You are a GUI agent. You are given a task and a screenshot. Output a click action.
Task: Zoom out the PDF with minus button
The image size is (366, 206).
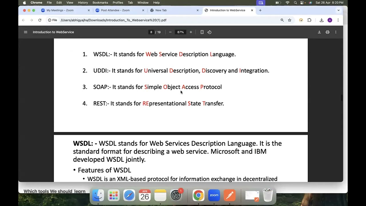click(x=170, y=32)
